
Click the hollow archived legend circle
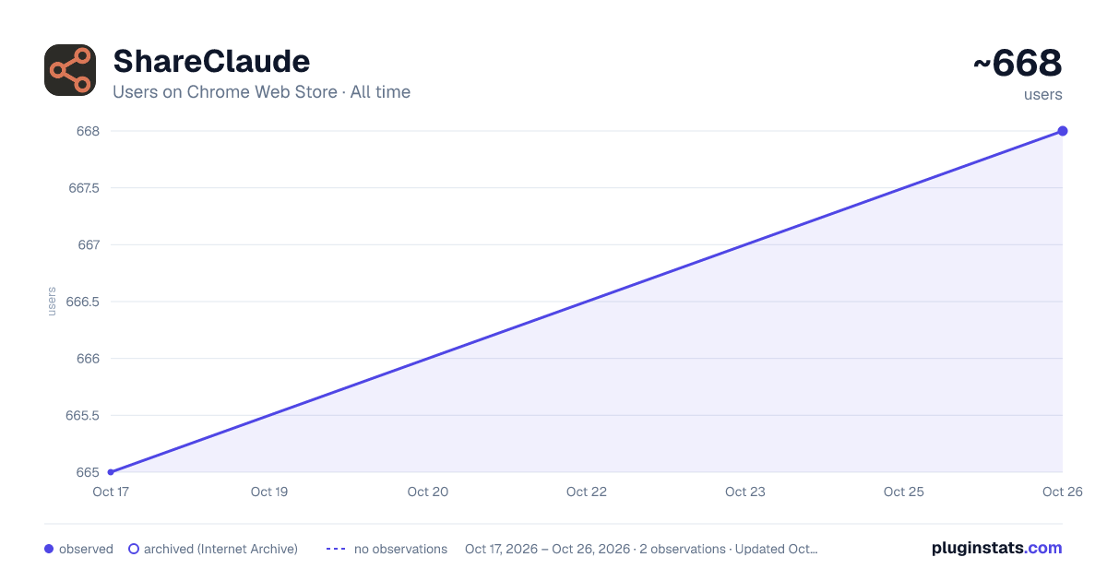[x=134, y=549]
